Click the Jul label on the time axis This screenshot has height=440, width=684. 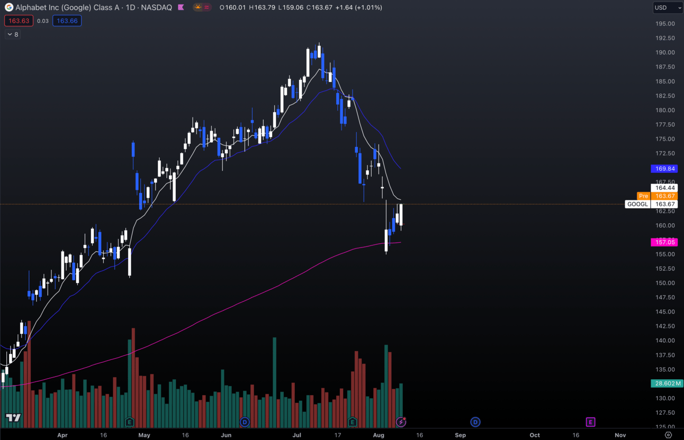pyautogui.click(x=296, y=435)
